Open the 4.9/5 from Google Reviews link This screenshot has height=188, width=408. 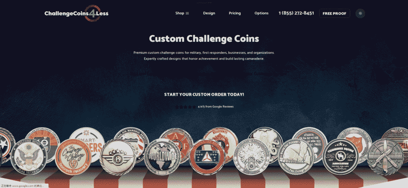pyautogui.click(x=216, y=107)
